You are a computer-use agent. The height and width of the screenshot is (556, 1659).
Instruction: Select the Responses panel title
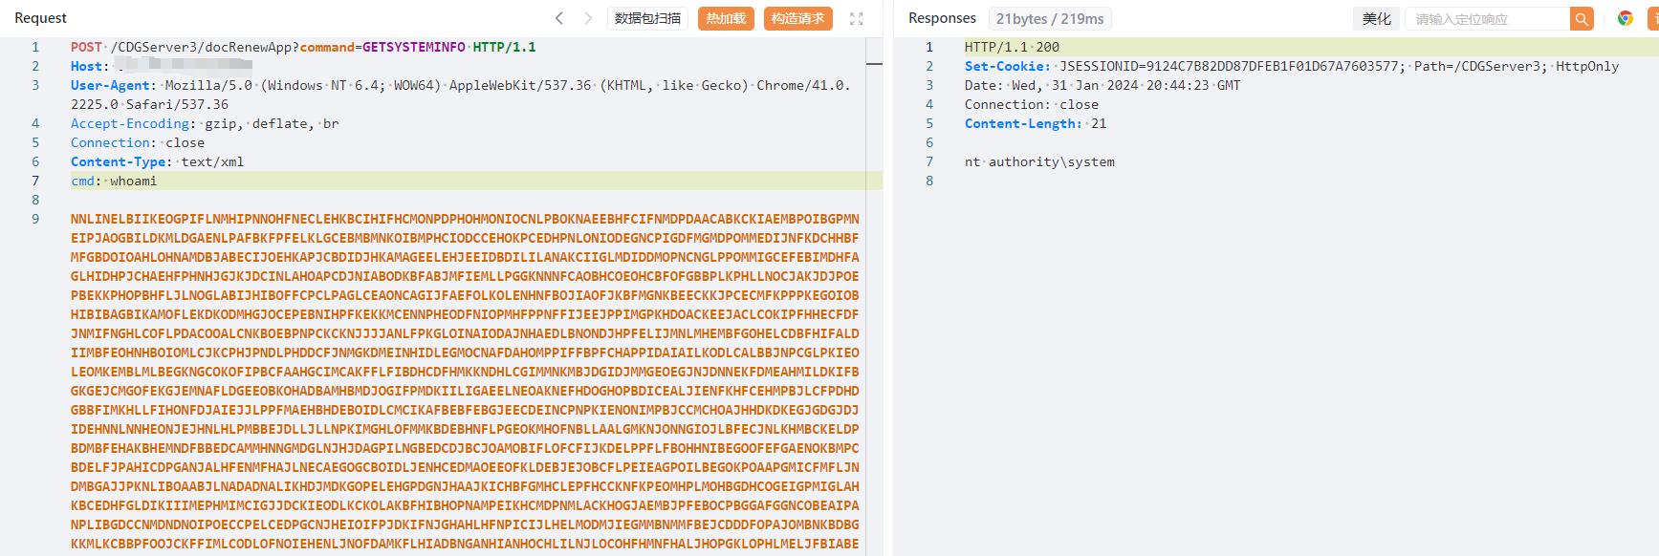[942, 18]
